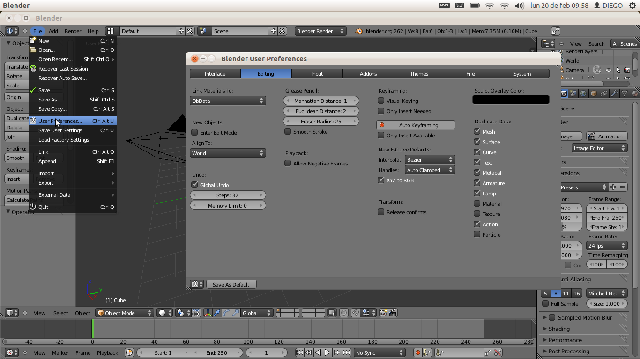Click the timeline record button icon
Viewport: 640px width, 359px height.
pyautogui.click(x=417, y=353)
